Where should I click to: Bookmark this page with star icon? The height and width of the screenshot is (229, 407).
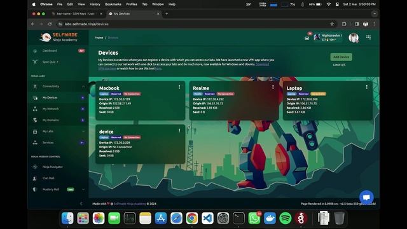coord(332,24)
